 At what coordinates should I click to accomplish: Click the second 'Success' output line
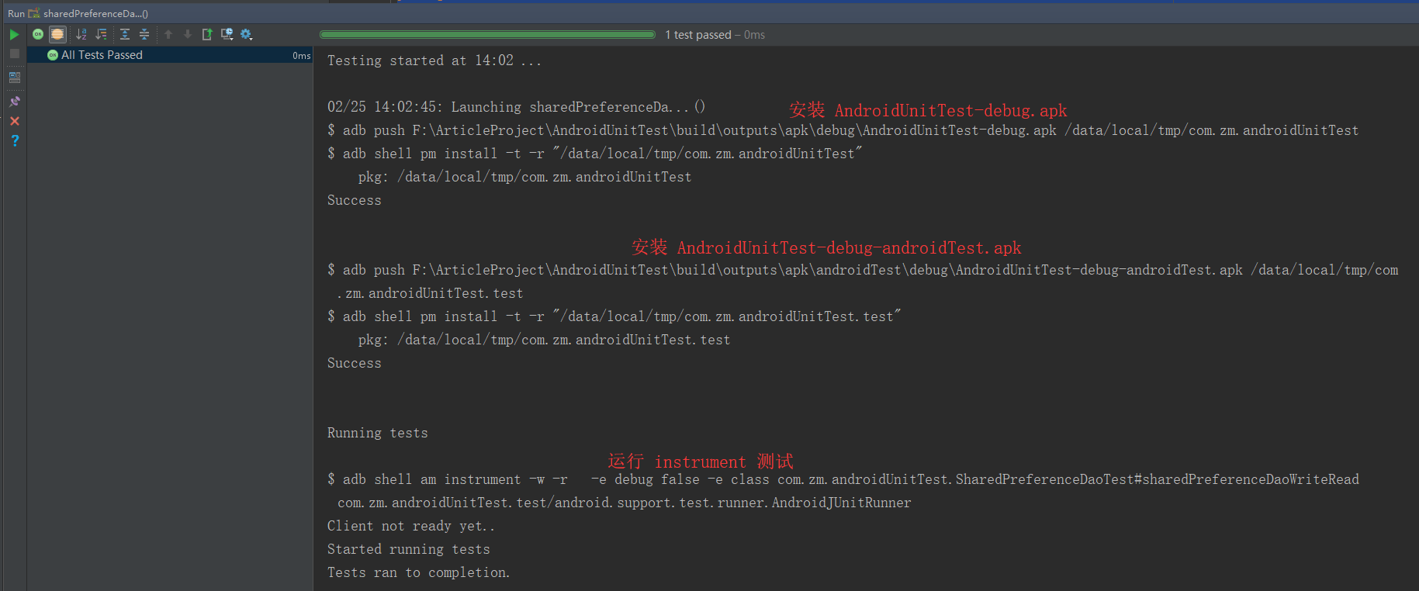point(355,363)
